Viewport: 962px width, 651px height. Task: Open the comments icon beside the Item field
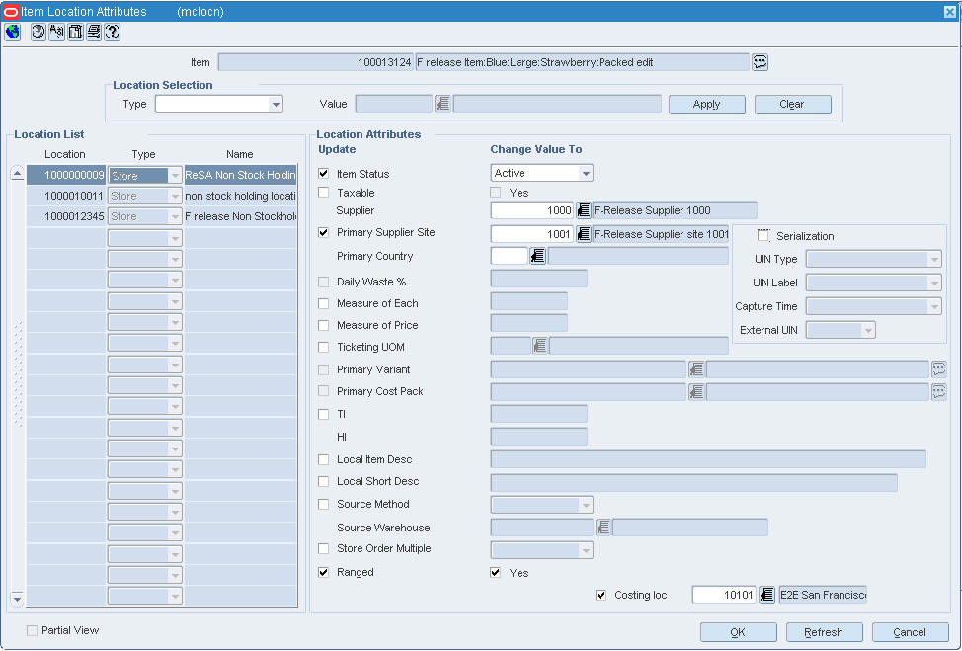pyautogui.click(x=760, y=62)
